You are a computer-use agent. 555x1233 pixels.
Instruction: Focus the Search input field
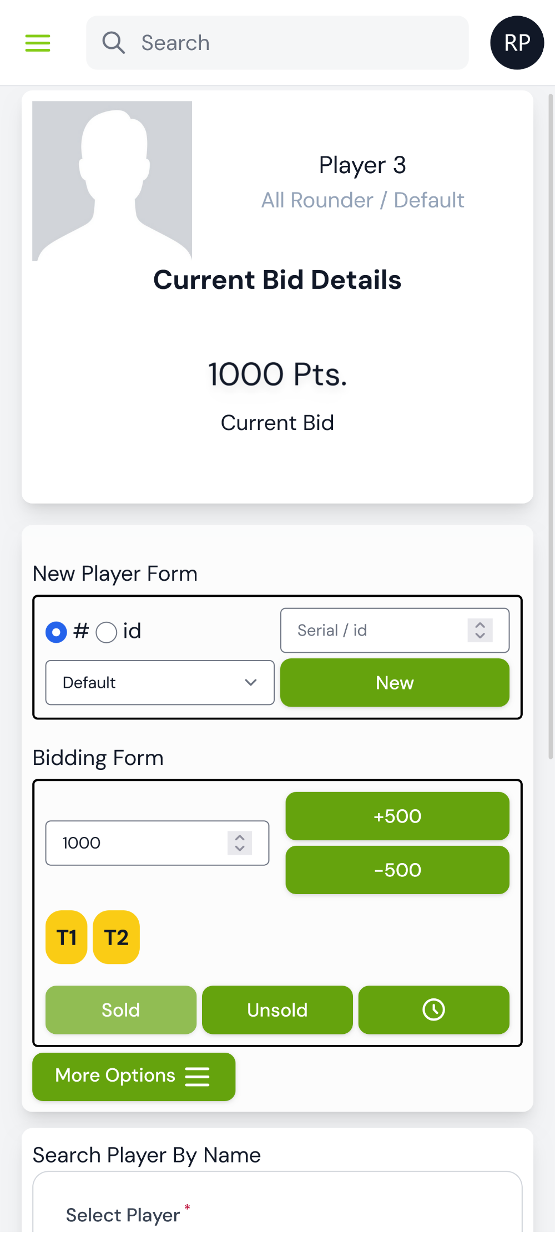(277, 43)
